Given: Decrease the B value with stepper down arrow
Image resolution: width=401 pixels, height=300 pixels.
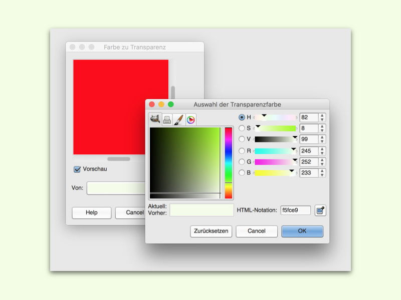Looking at the screenshot, I should tap(322, 175).
